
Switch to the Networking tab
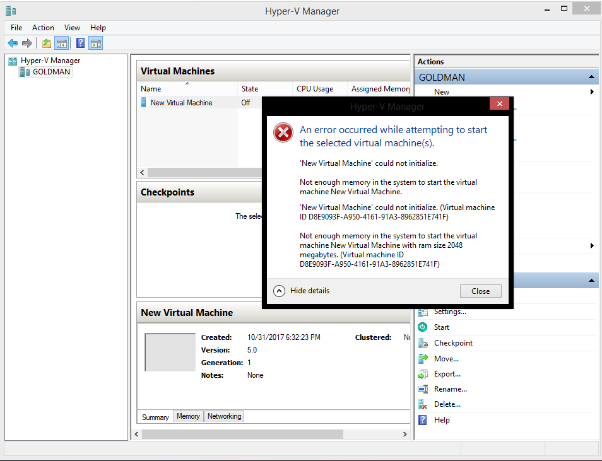pyautogui.click(x=224, y=416)
